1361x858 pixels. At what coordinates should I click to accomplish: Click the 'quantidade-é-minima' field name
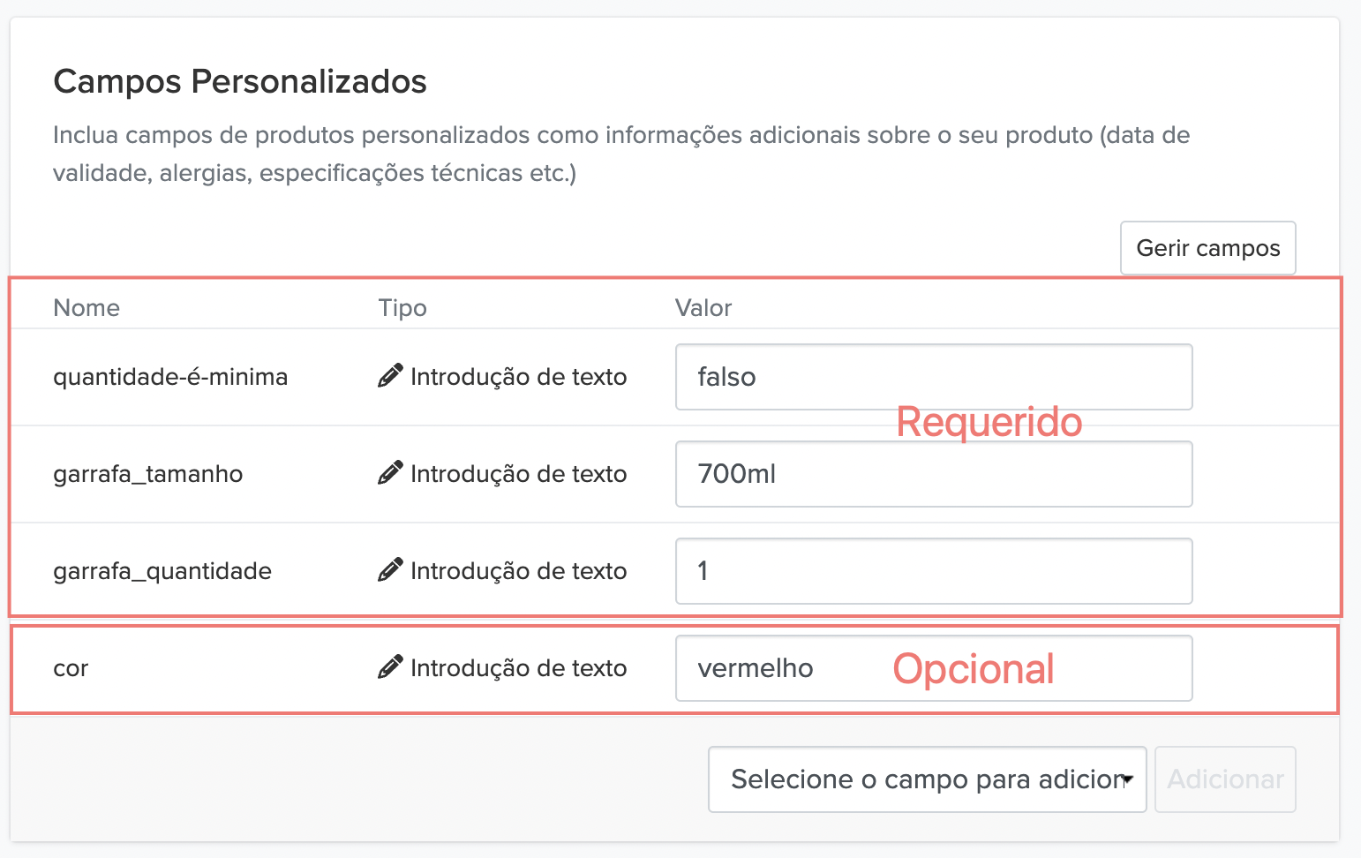170,377
